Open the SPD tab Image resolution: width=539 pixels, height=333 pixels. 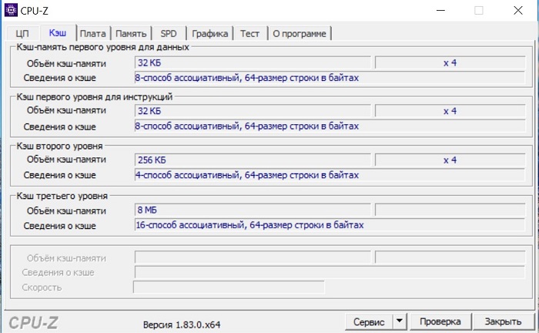pos(169,33)
